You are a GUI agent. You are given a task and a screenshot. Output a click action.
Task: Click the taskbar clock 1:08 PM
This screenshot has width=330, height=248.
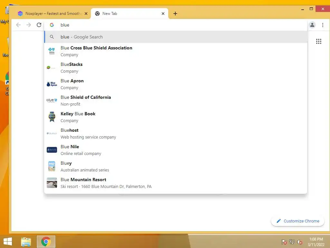316,239
